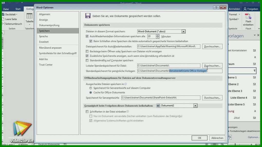Click the minutes spinner arrows
The image size is (262, 147).
[157, 36]
